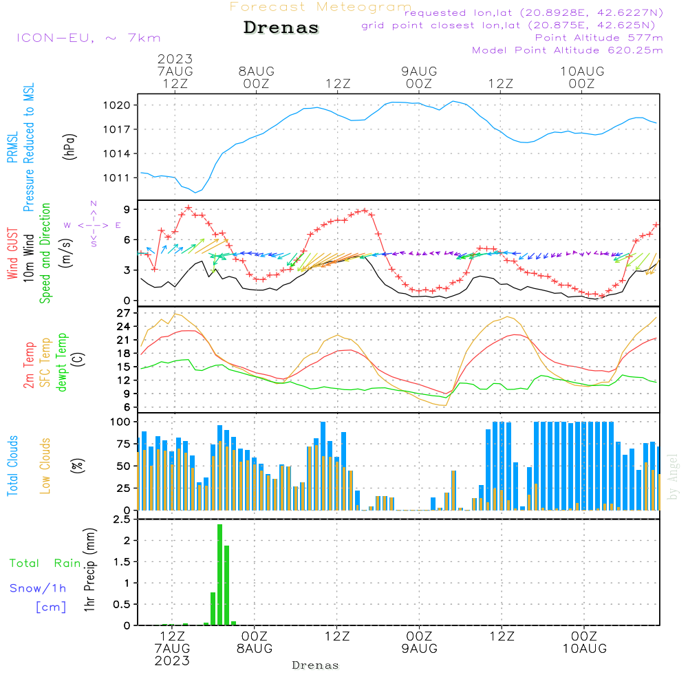Select the green Total Rain legend label

click(45, 563)
